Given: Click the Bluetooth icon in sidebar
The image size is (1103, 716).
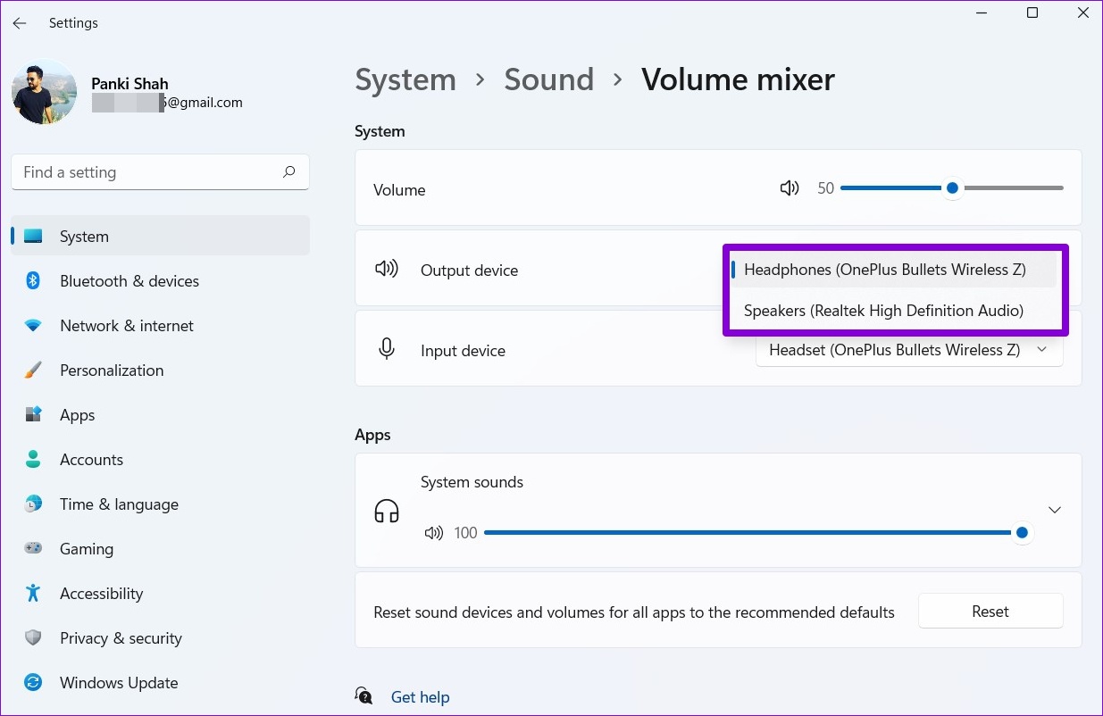Looking at the screenshot, I should tap(33, 281).
